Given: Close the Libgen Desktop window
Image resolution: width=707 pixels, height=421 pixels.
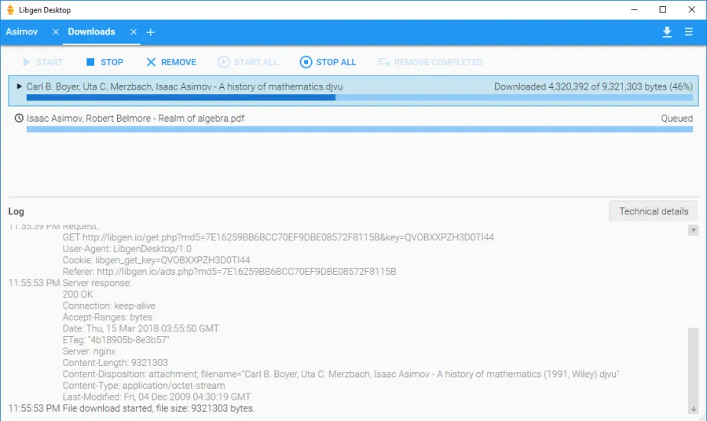Looking at the screenshot, I should coord(691,9).
